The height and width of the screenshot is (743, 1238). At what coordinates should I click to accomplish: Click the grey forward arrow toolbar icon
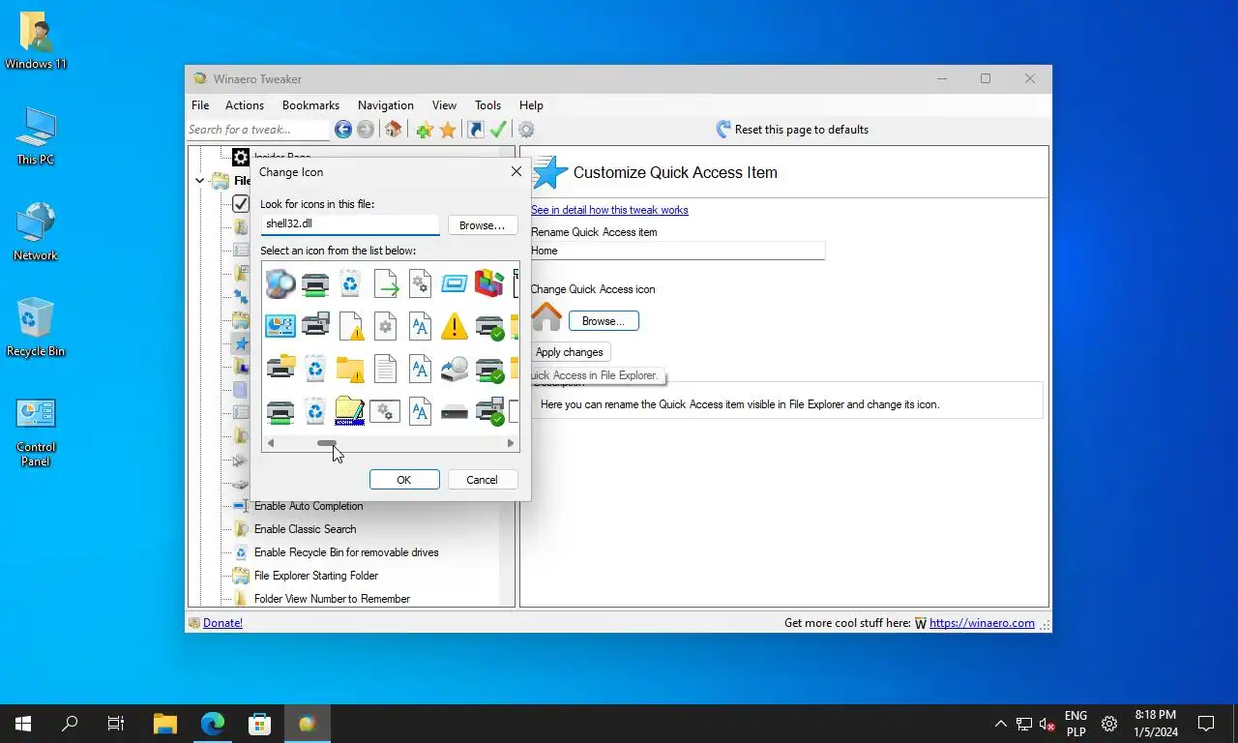(x=366, y=130)
